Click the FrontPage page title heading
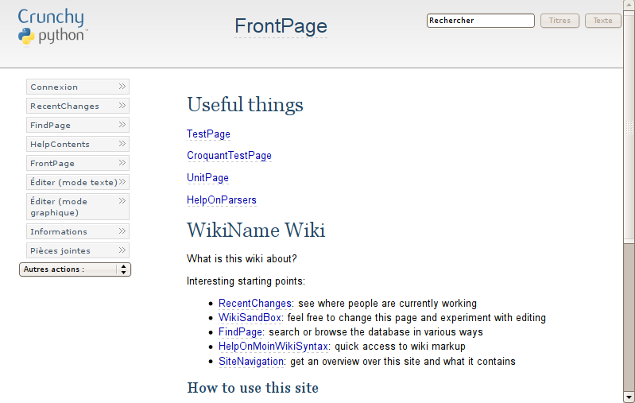This screenshot has height=403, width=635. pos(281,26)
